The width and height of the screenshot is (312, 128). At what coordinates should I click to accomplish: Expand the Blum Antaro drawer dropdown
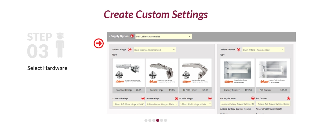pyautogui.click(x=263, y=50)
